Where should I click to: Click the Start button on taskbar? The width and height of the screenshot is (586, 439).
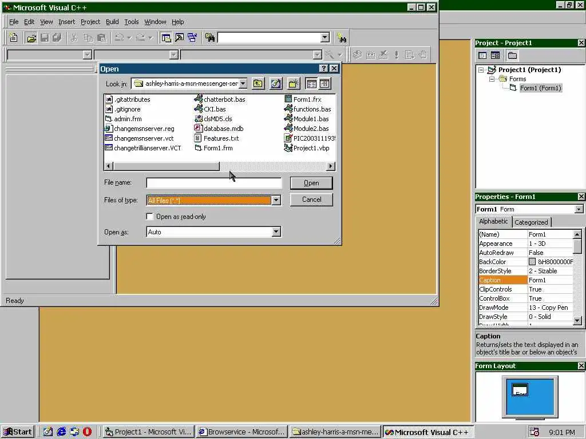pyautogui.click(x=18, y=432)
